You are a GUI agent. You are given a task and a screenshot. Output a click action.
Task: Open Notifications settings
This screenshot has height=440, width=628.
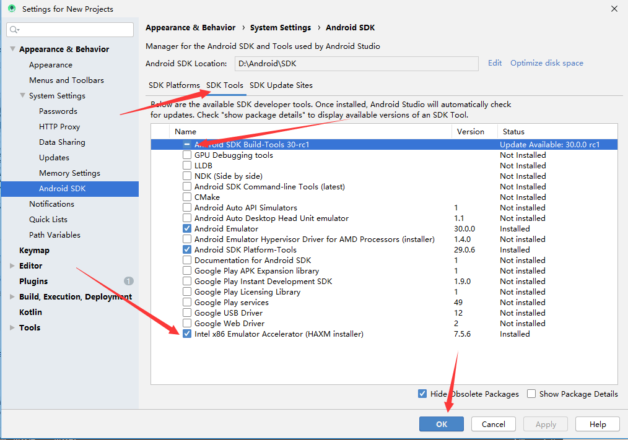(51, 204)
